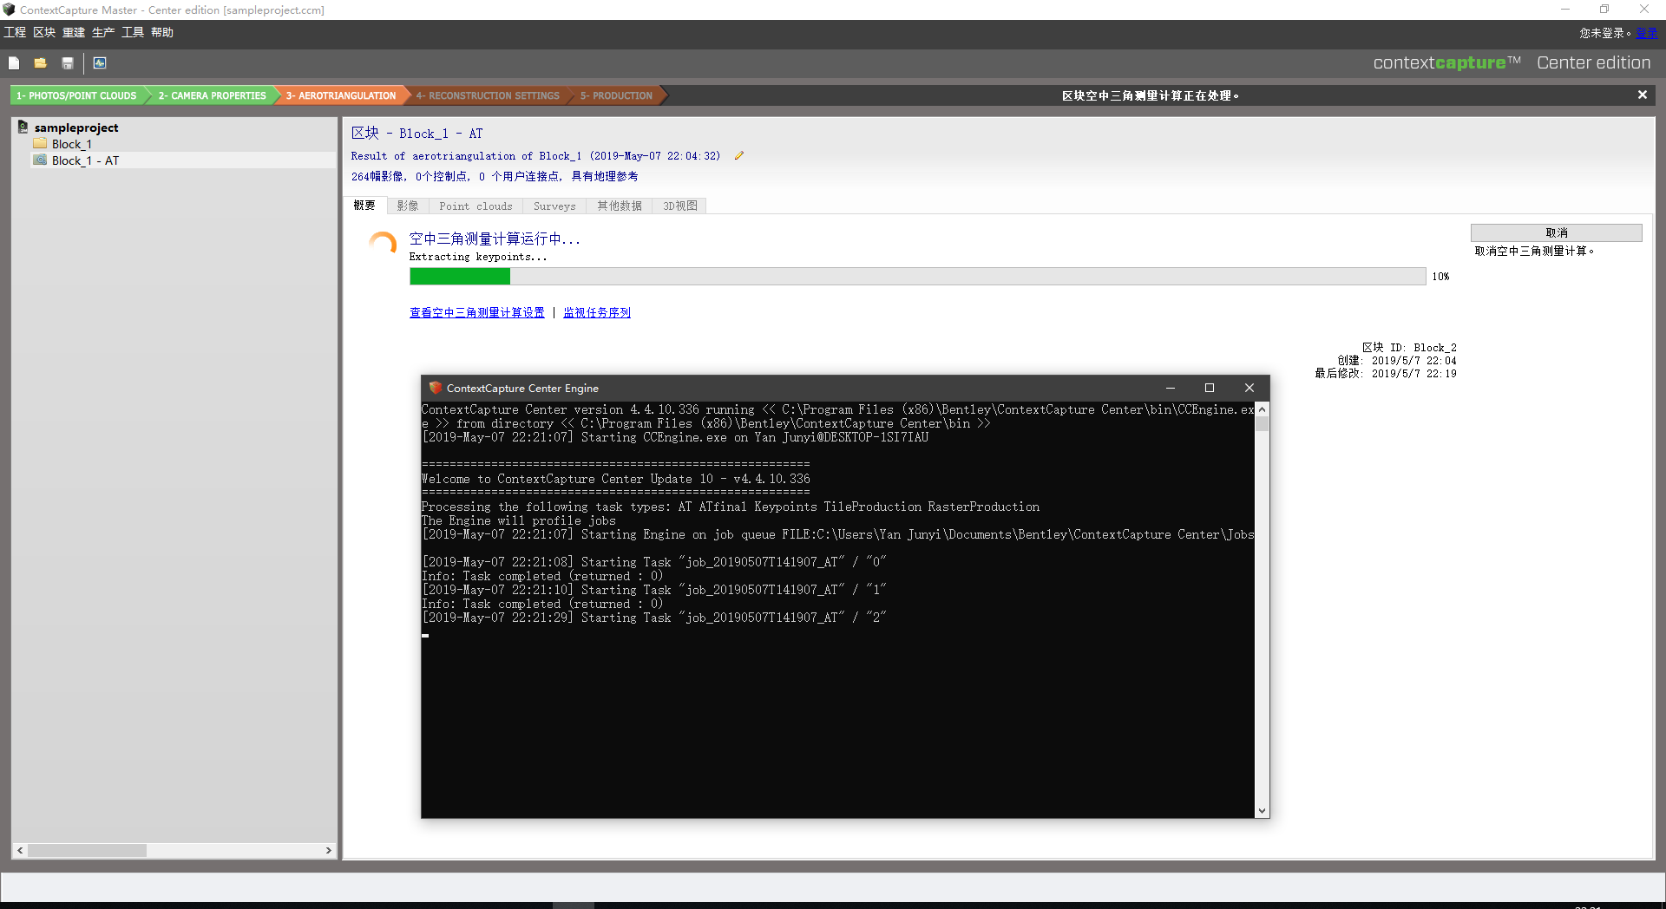Click the New Project icon
The height and width of the screenshot is (909, 1666).
point(14,63)
